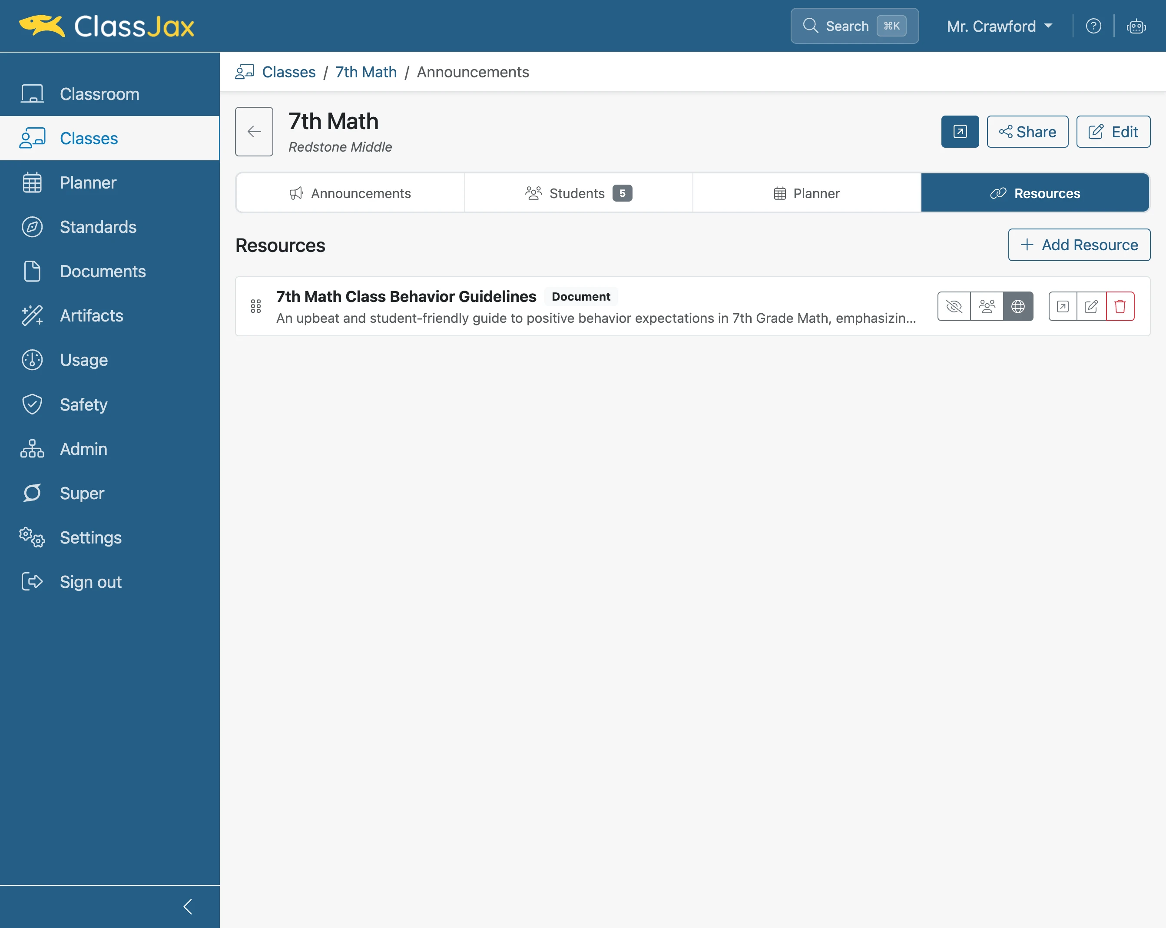Click the 7th Math breadcrumb link
The height and width of the screenshot is (928, 1166).
pyautogui.click(x=366, y=72)
